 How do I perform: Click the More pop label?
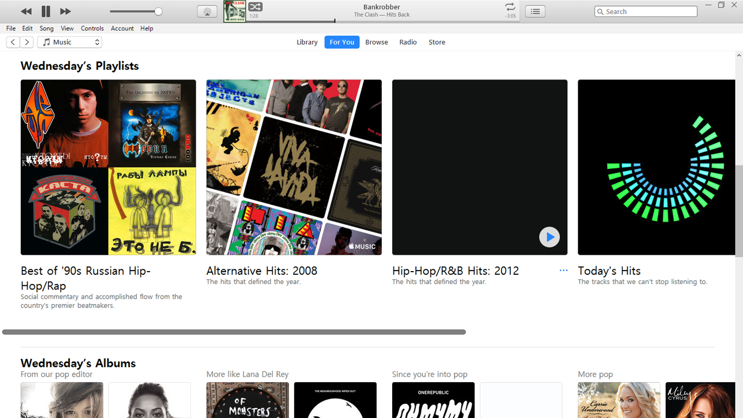596,374
